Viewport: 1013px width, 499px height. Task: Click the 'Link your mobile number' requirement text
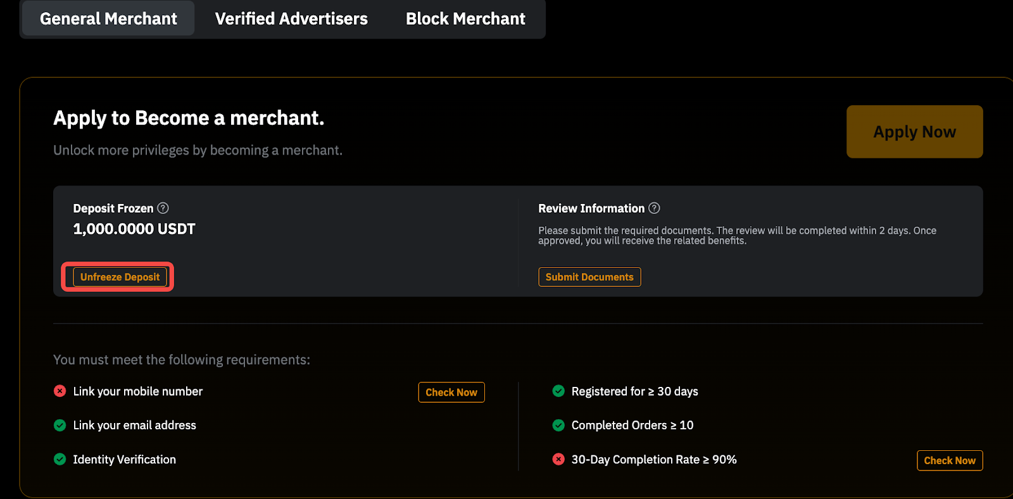click(x=138, y=392)
